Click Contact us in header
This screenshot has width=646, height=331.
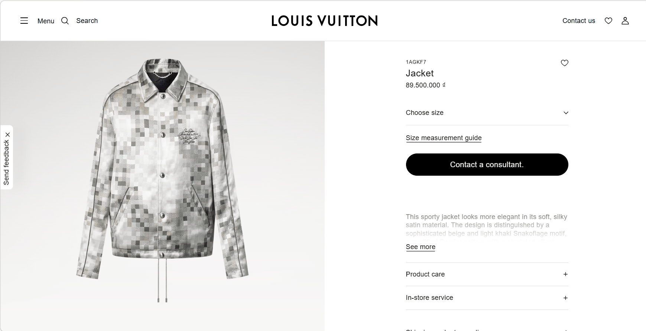pyautogui.click(x=578, y=21)
